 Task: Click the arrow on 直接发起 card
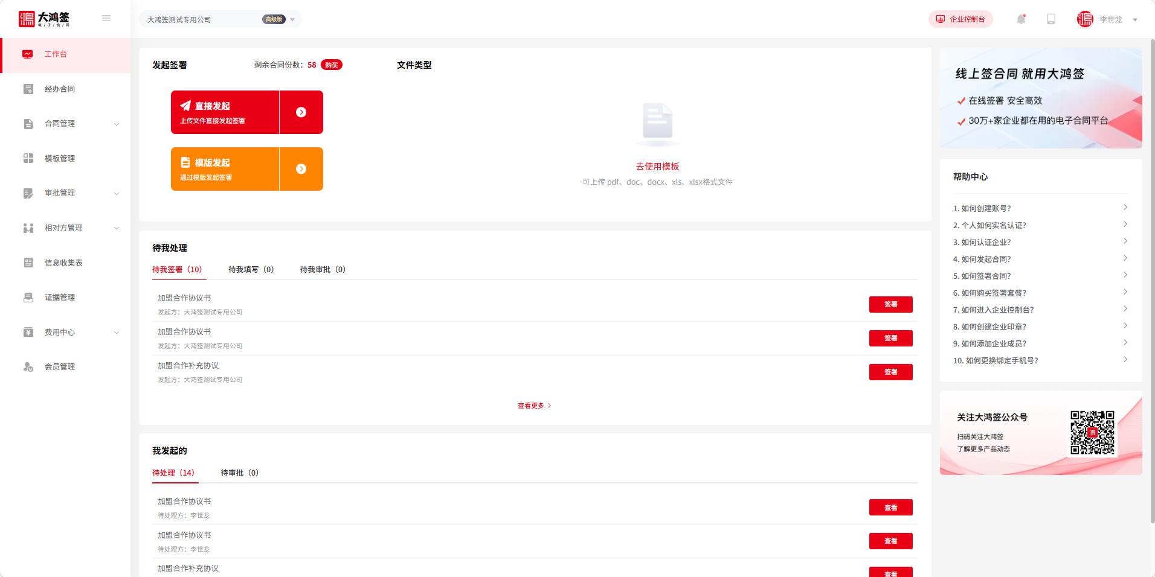[301, 112]
